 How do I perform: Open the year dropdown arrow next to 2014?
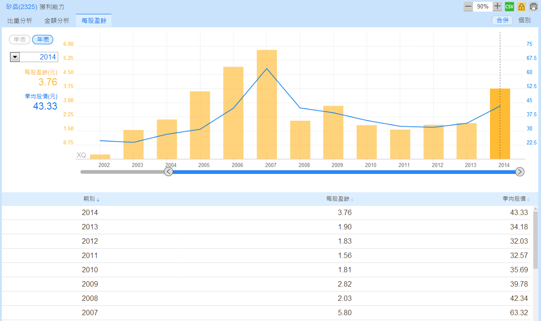15,57
